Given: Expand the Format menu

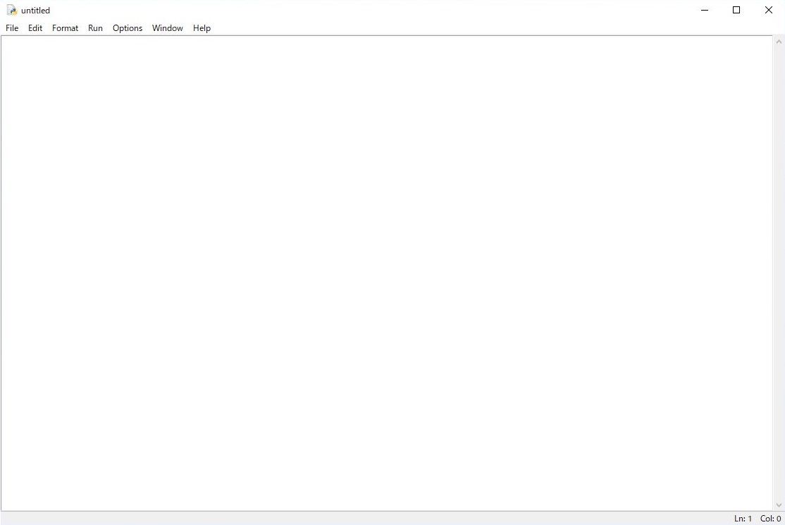Looking at the screenshot, I should pos(65,28).
